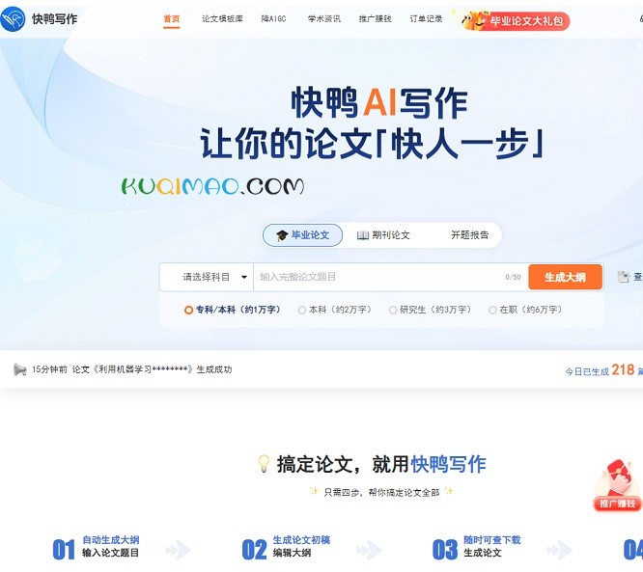Click the light bulb icon beside 搞定论文
Viewport: 643px width, 572px height.
[264, 464]
